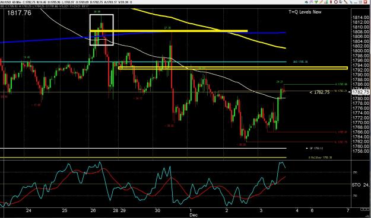Screen dimensions: 371x218
Task: Click the dark cloud-shaped toolbar icon
Action: tap(306, 2)
